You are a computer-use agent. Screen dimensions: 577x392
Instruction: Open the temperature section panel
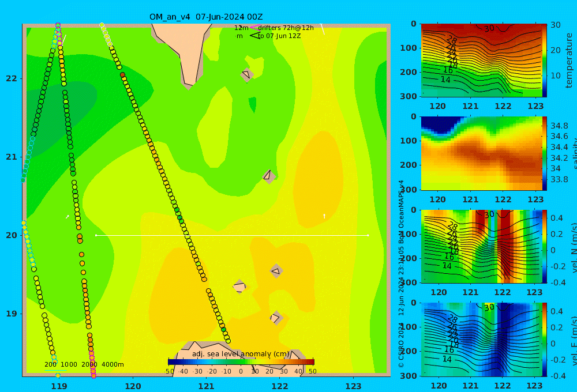point(482,61)
